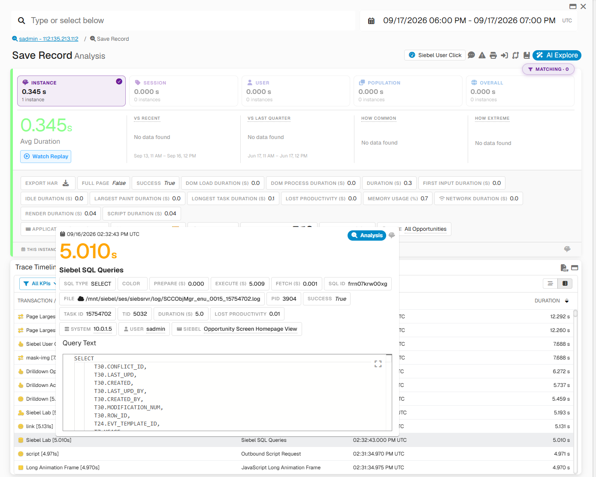596x477 pixels.
Task: Click the TASK ID 15754702 chip
Action: (88, 314)
